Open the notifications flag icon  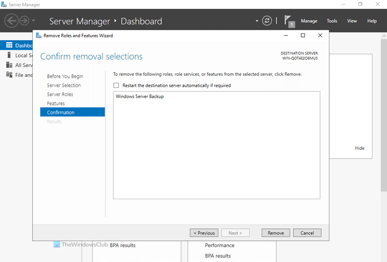point(289,21)
